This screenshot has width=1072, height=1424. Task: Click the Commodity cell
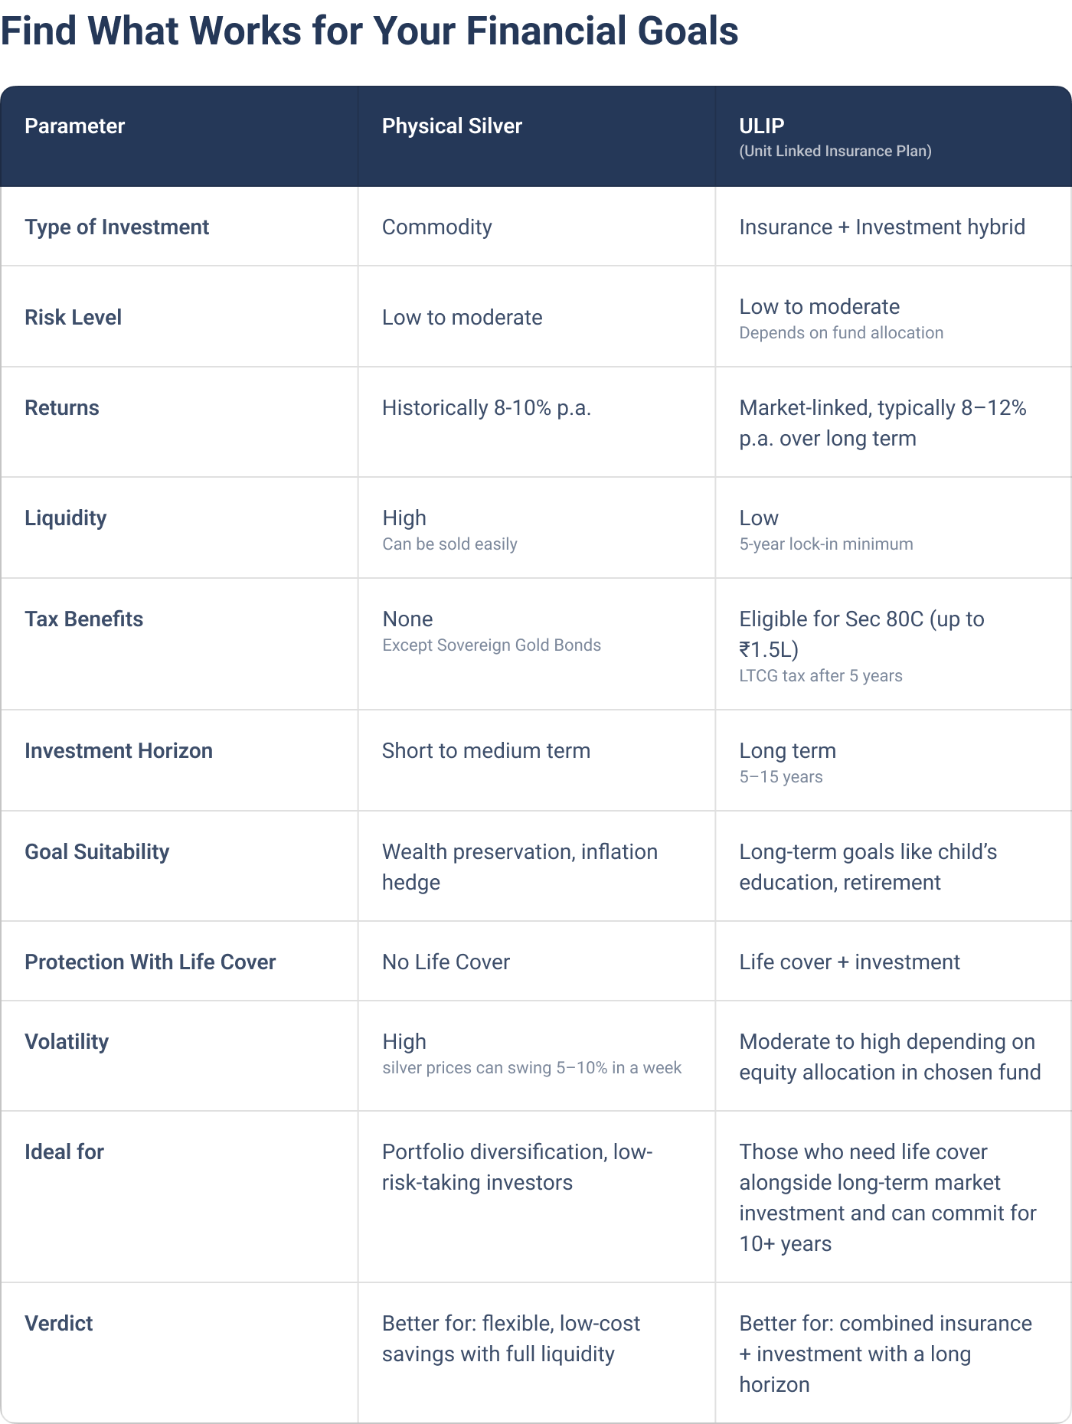tap(437, 227)
